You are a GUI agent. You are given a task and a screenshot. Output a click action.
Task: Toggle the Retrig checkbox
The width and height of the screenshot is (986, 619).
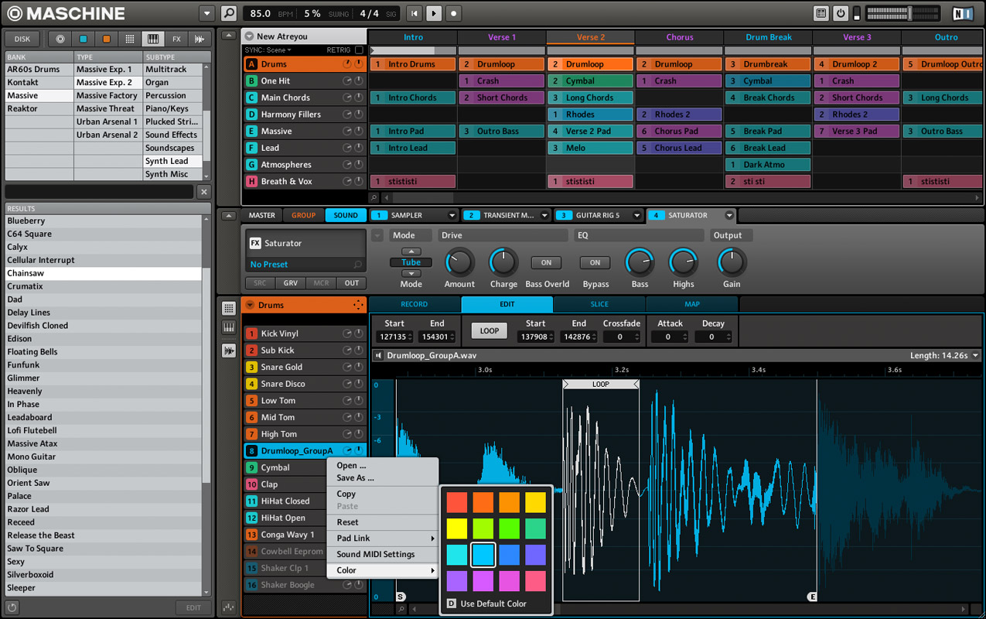point(359,50)
